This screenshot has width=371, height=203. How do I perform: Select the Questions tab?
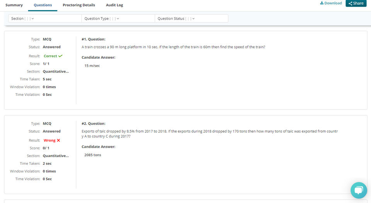click(x=43, y=5)
